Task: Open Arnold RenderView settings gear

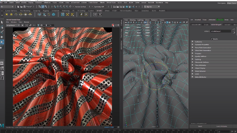Action: (118, 25)
